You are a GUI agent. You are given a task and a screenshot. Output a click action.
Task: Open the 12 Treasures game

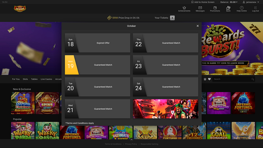coord(194,132)
